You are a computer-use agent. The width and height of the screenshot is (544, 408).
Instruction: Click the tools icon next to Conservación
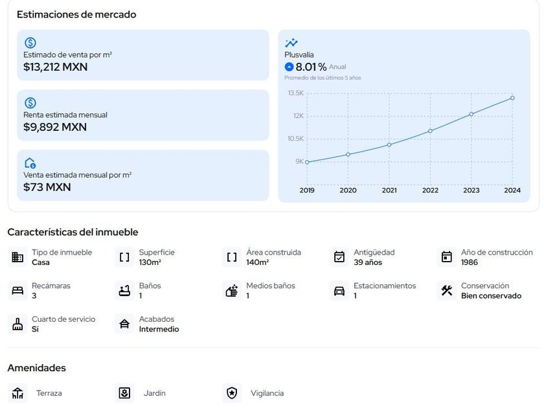(x=447, y=291)
